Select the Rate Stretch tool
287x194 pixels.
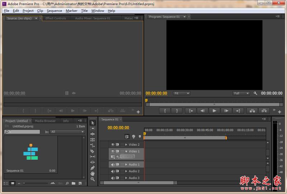93,145
